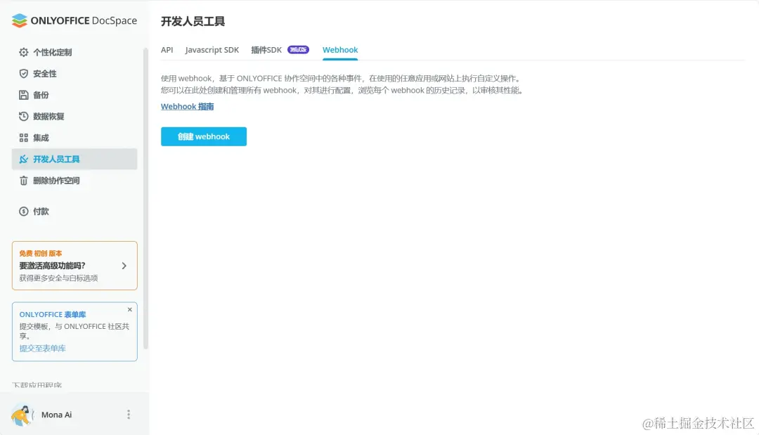Image resolution: width=759 pixels, height=435 pixels.
Task: Click the 获得更多安全与白标选项 text
Action: (x=58, y=278)
